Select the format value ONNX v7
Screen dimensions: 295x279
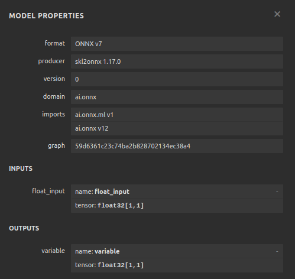coord(177,44)
